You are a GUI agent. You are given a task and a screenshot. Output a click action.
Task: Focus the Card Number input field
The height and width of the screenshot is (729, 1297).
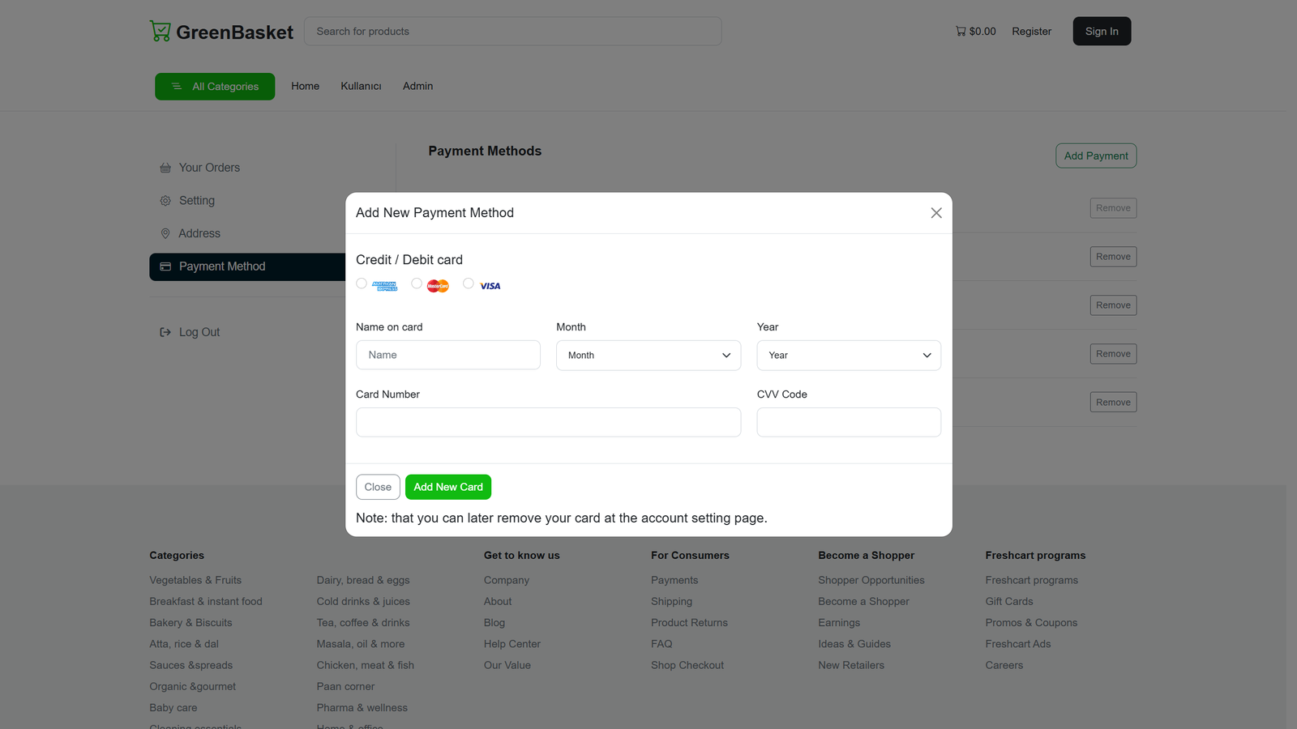[x=548, y=422]
